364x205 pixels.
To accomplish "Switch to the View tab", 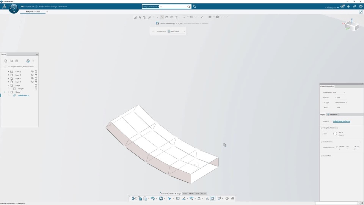I will click(x=185, y=194).
